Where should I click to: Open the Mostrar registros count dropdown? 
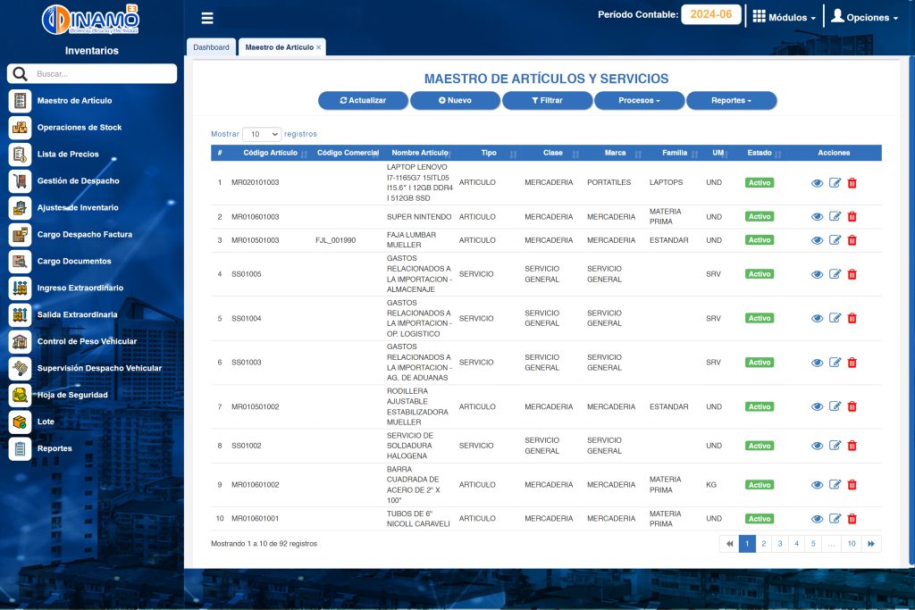point(262,134)
